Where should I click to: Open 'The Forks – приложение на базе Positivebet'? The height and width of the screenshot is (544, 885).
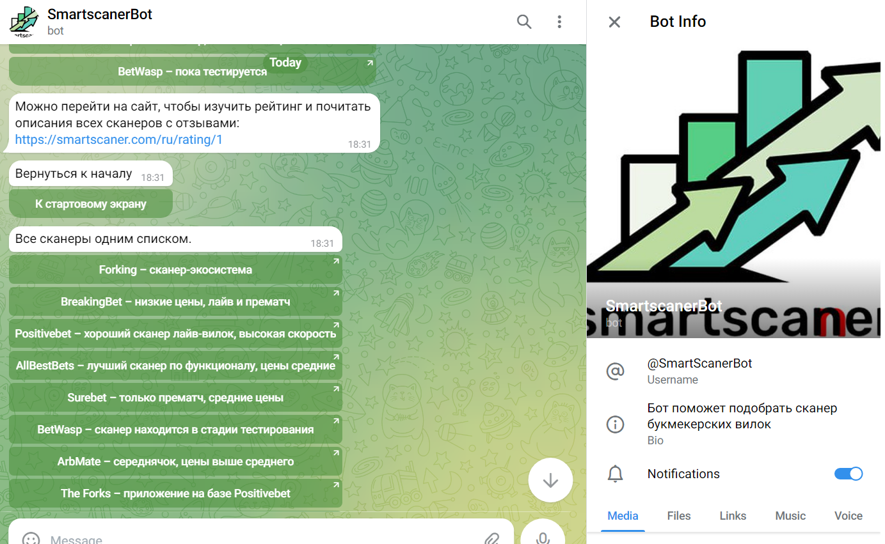pyautogui.click(x=175, y=493)
